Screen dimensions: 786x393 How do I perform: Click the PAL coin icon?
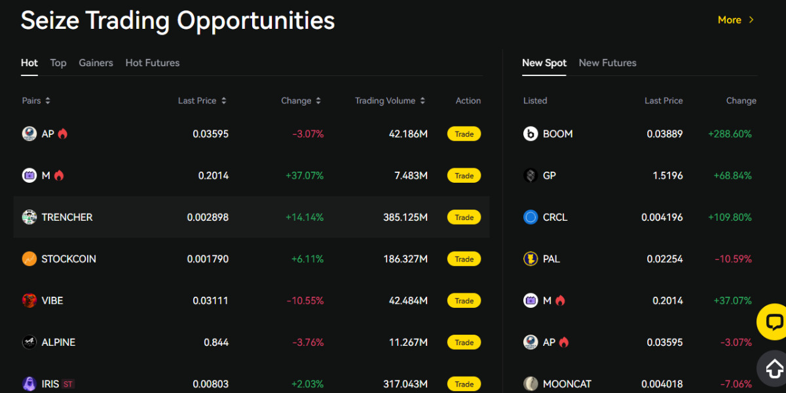click(531, 259)
